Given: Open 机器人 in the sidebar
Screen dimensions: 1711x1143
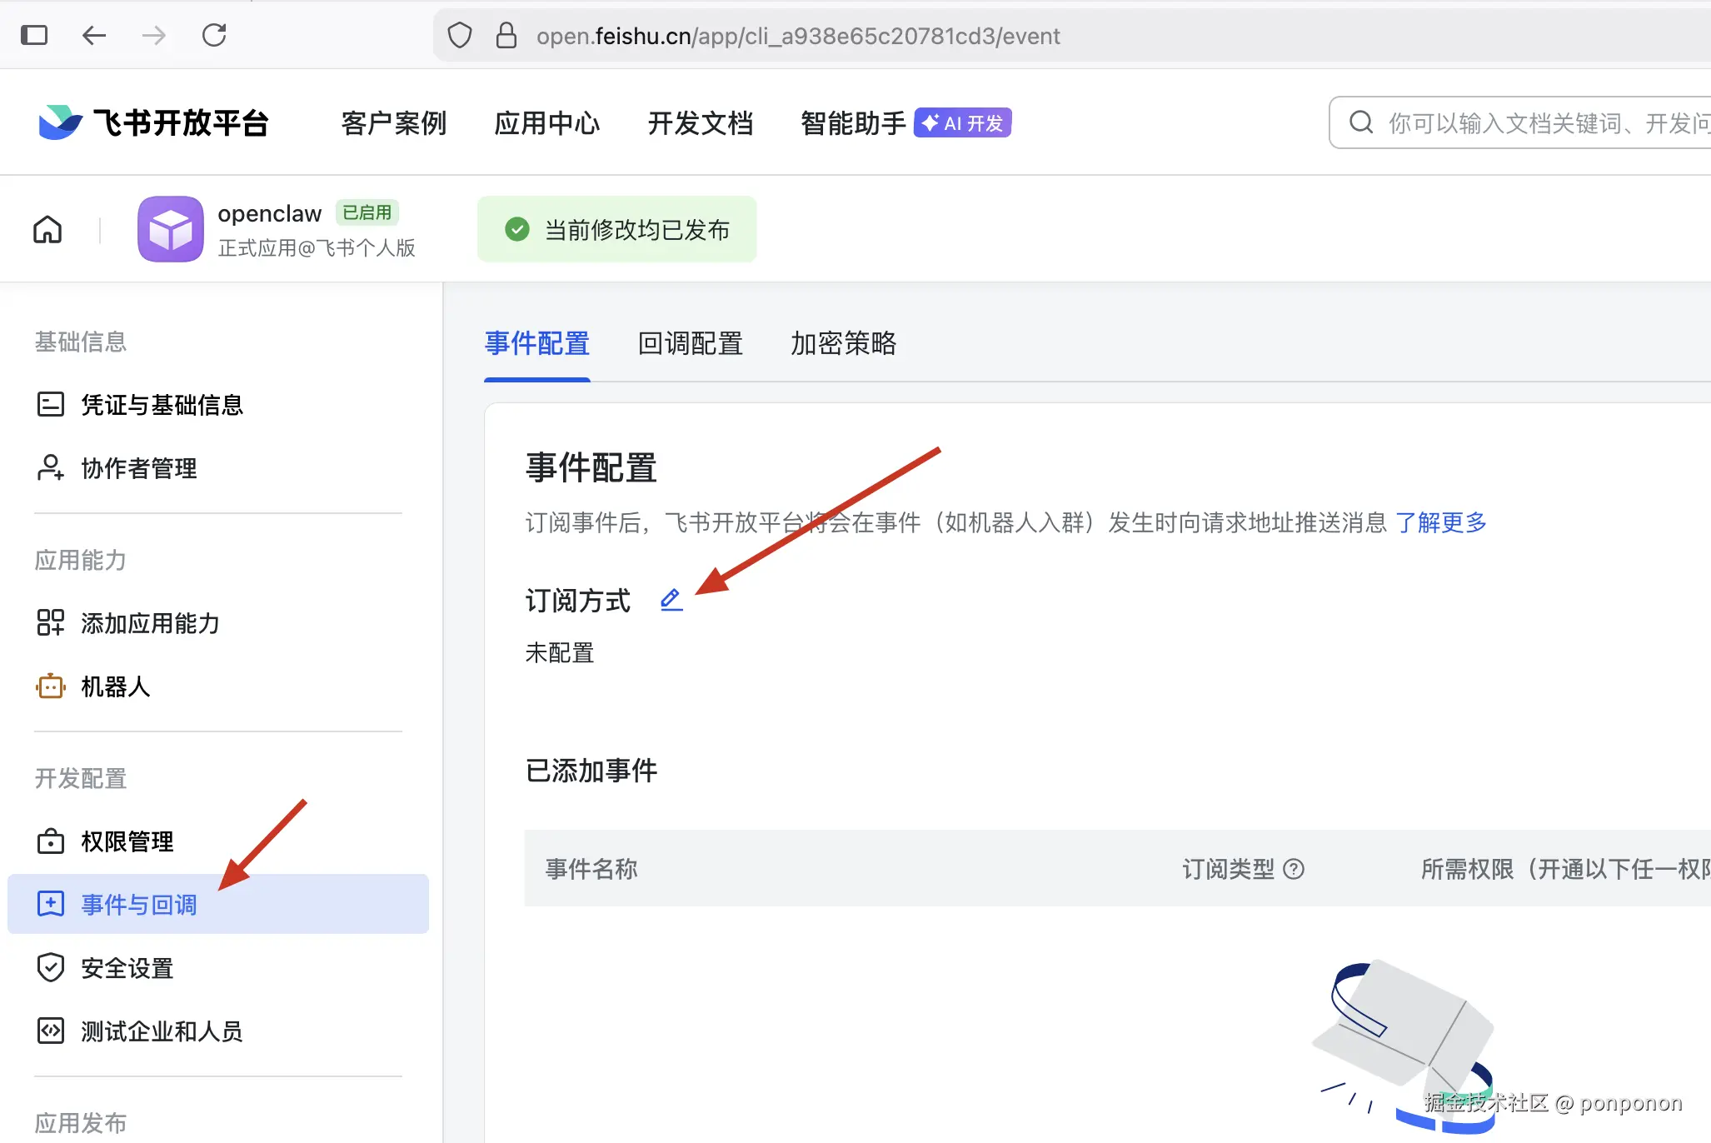Looking at the screenshot, I should coord(115,686).
